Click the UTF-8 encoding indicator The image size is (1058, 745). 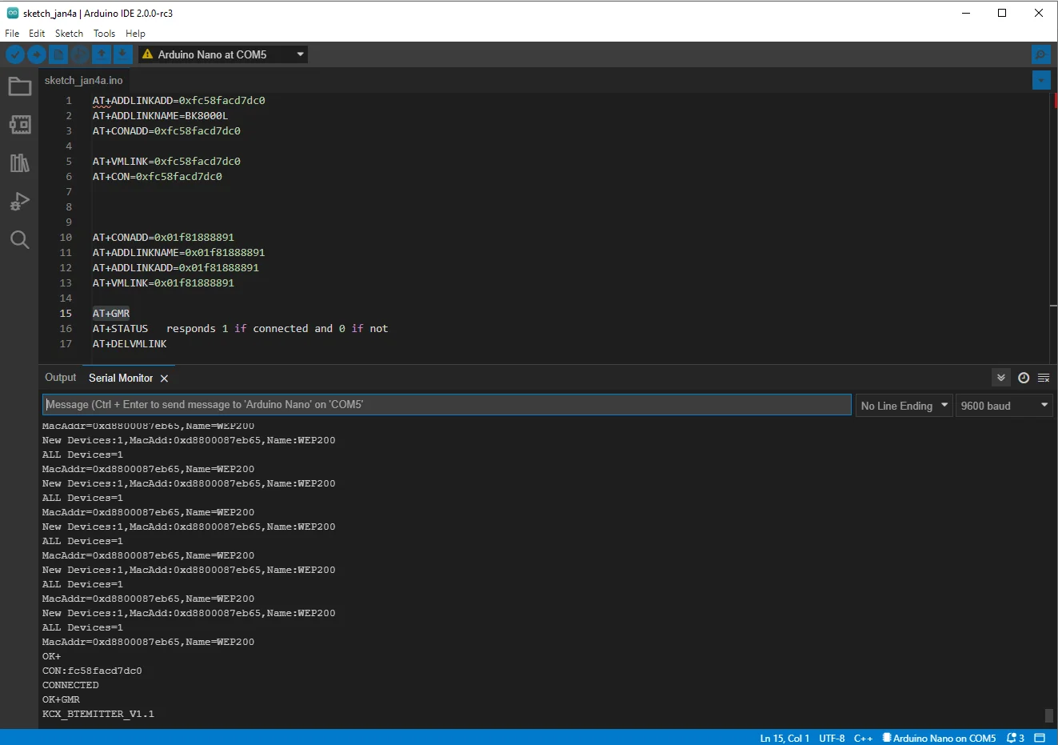[x=832, y=738]
